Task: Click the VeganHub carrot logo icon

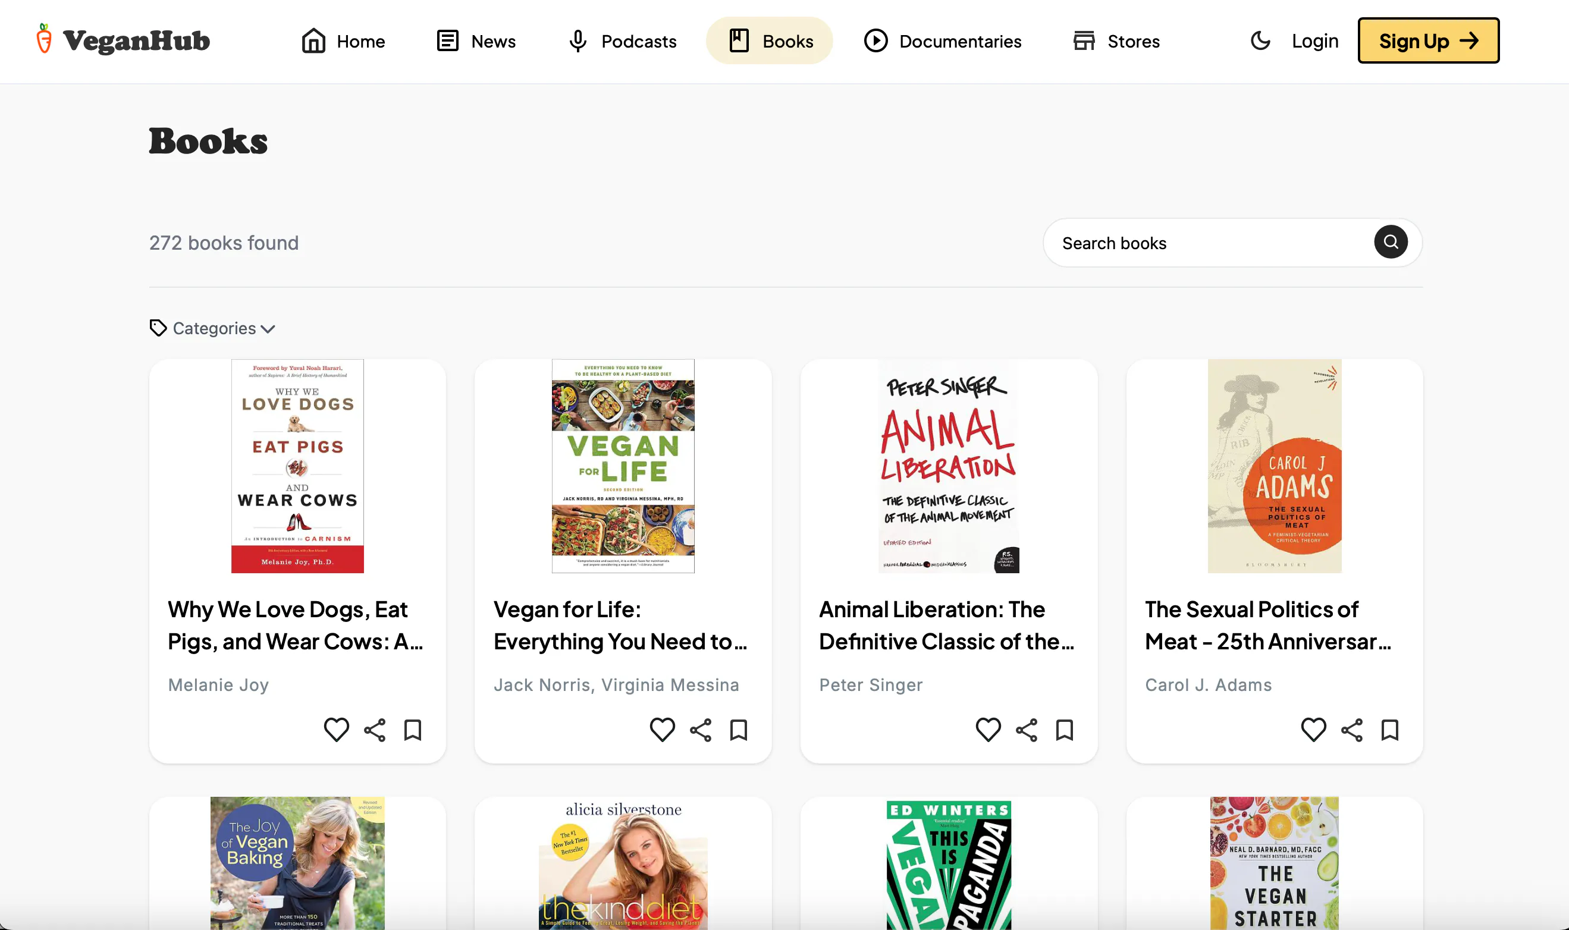Action: (x=44, y=39)
